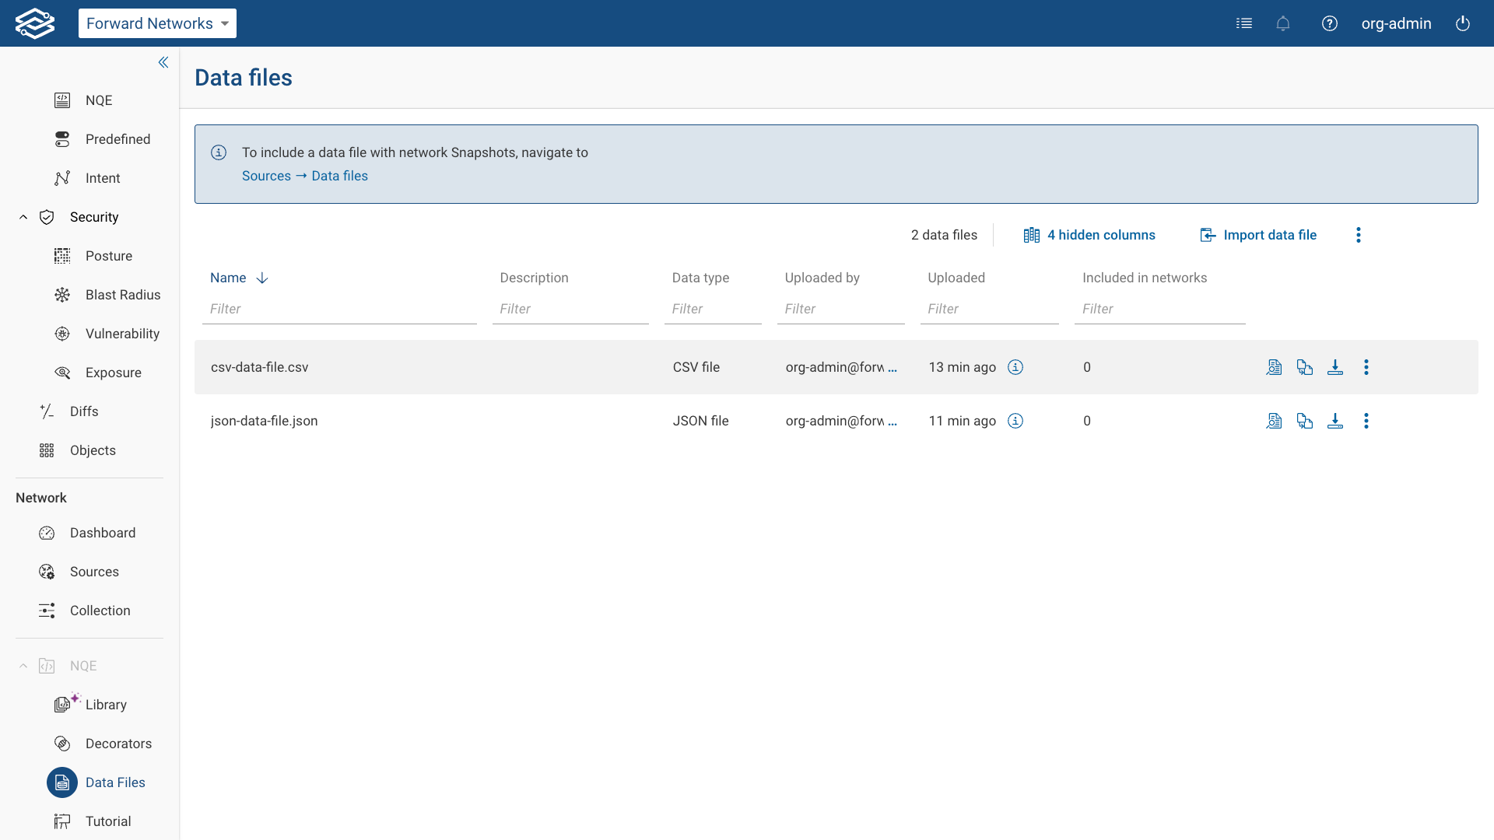Screen dimensions: 1494x840
Task: Follow Sources → Data files link
Action: (304, 176)
